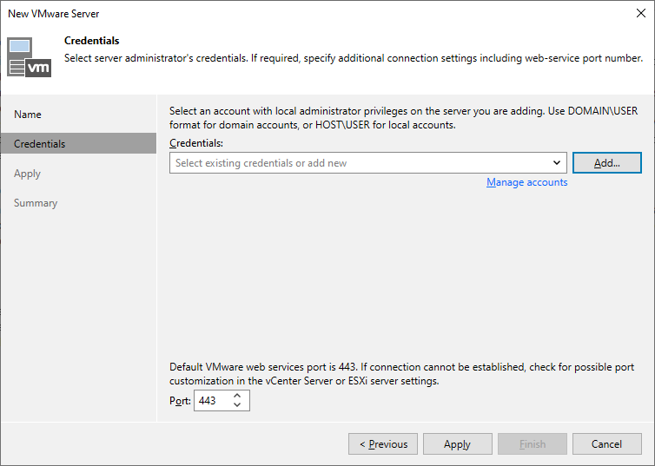
Task: Click Add... to create new credentials
Action: tap(607, 162)
